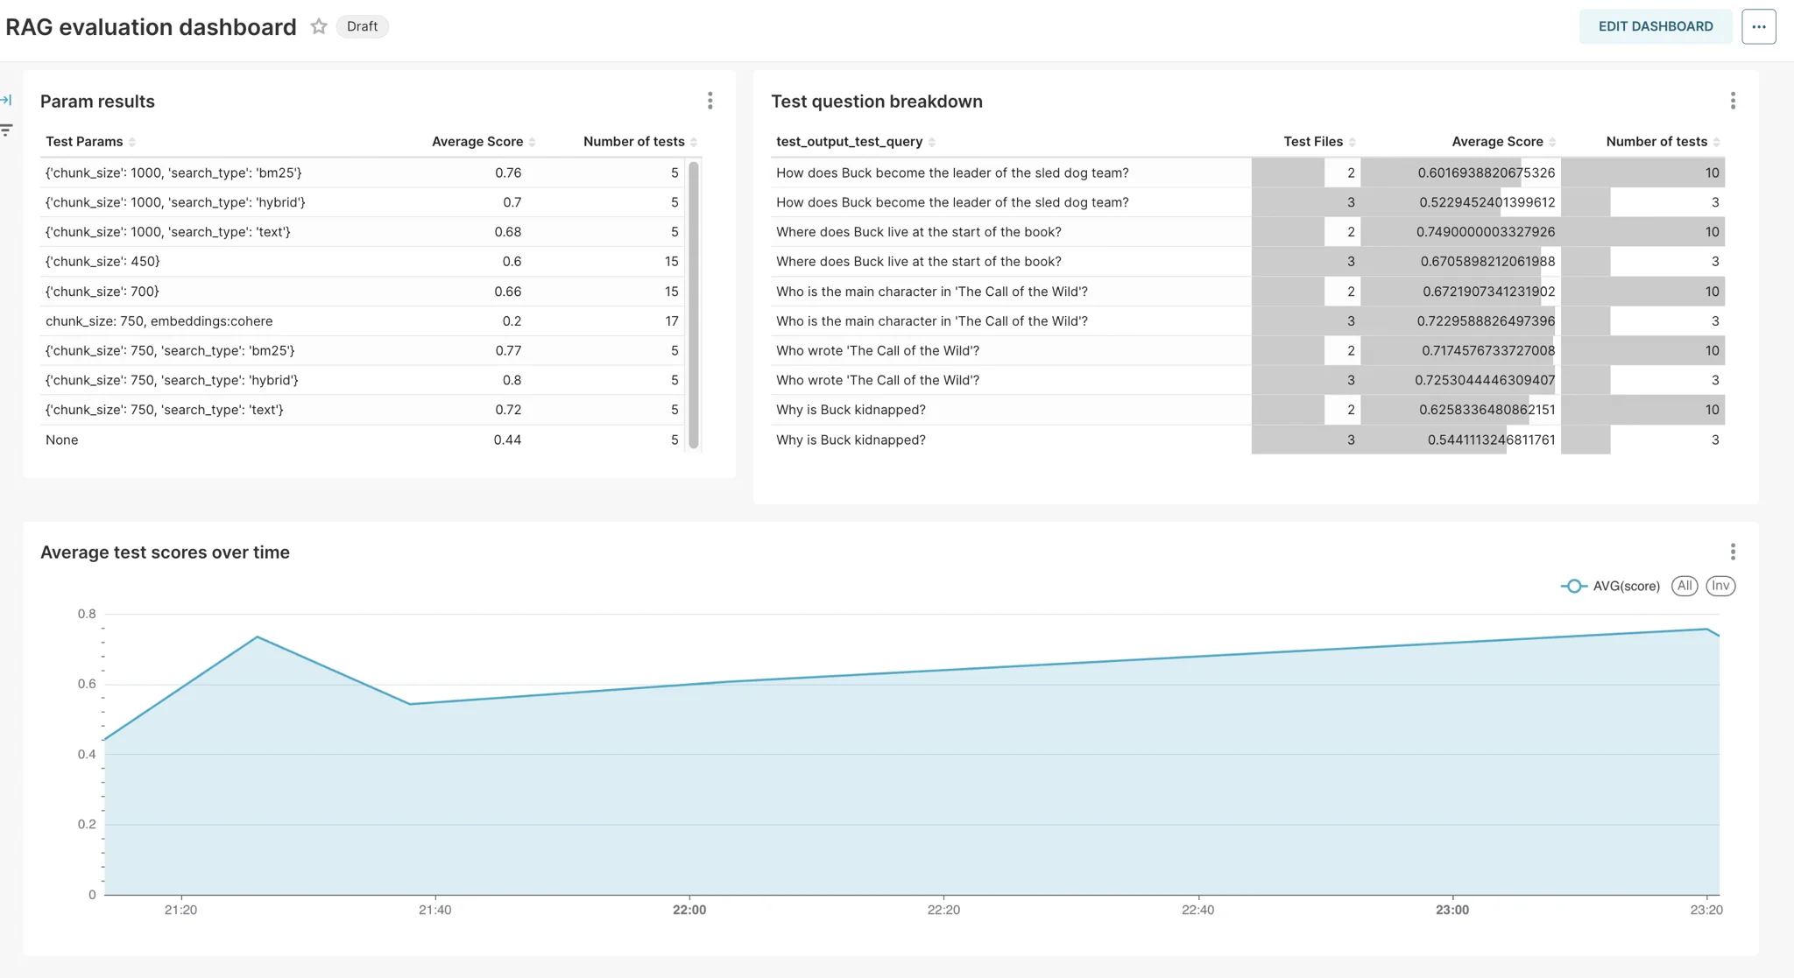Toggle the Inv legend button on the chart
Screen dimensions: 1794x978
click(1720, 586)
